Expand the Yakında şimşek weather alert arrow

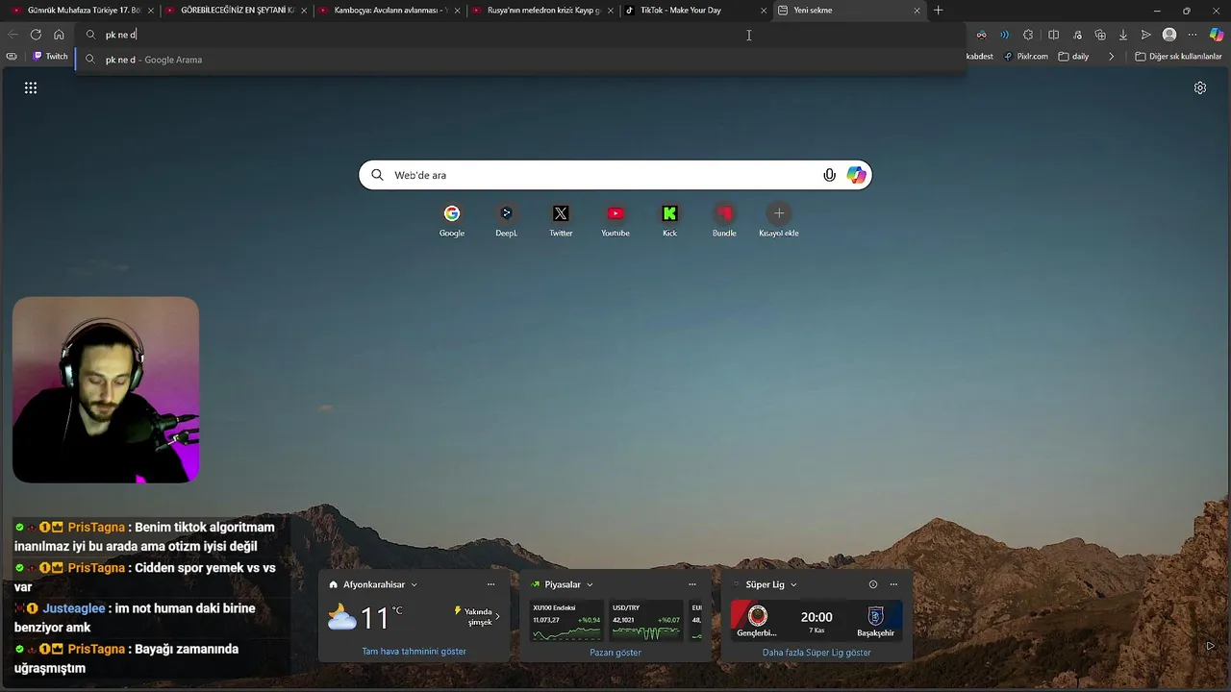[497, 616]
